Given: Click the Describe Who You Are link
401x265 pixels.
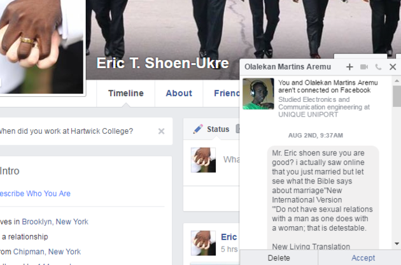Looking at the screenshot, I should click(x=35, y=193).
